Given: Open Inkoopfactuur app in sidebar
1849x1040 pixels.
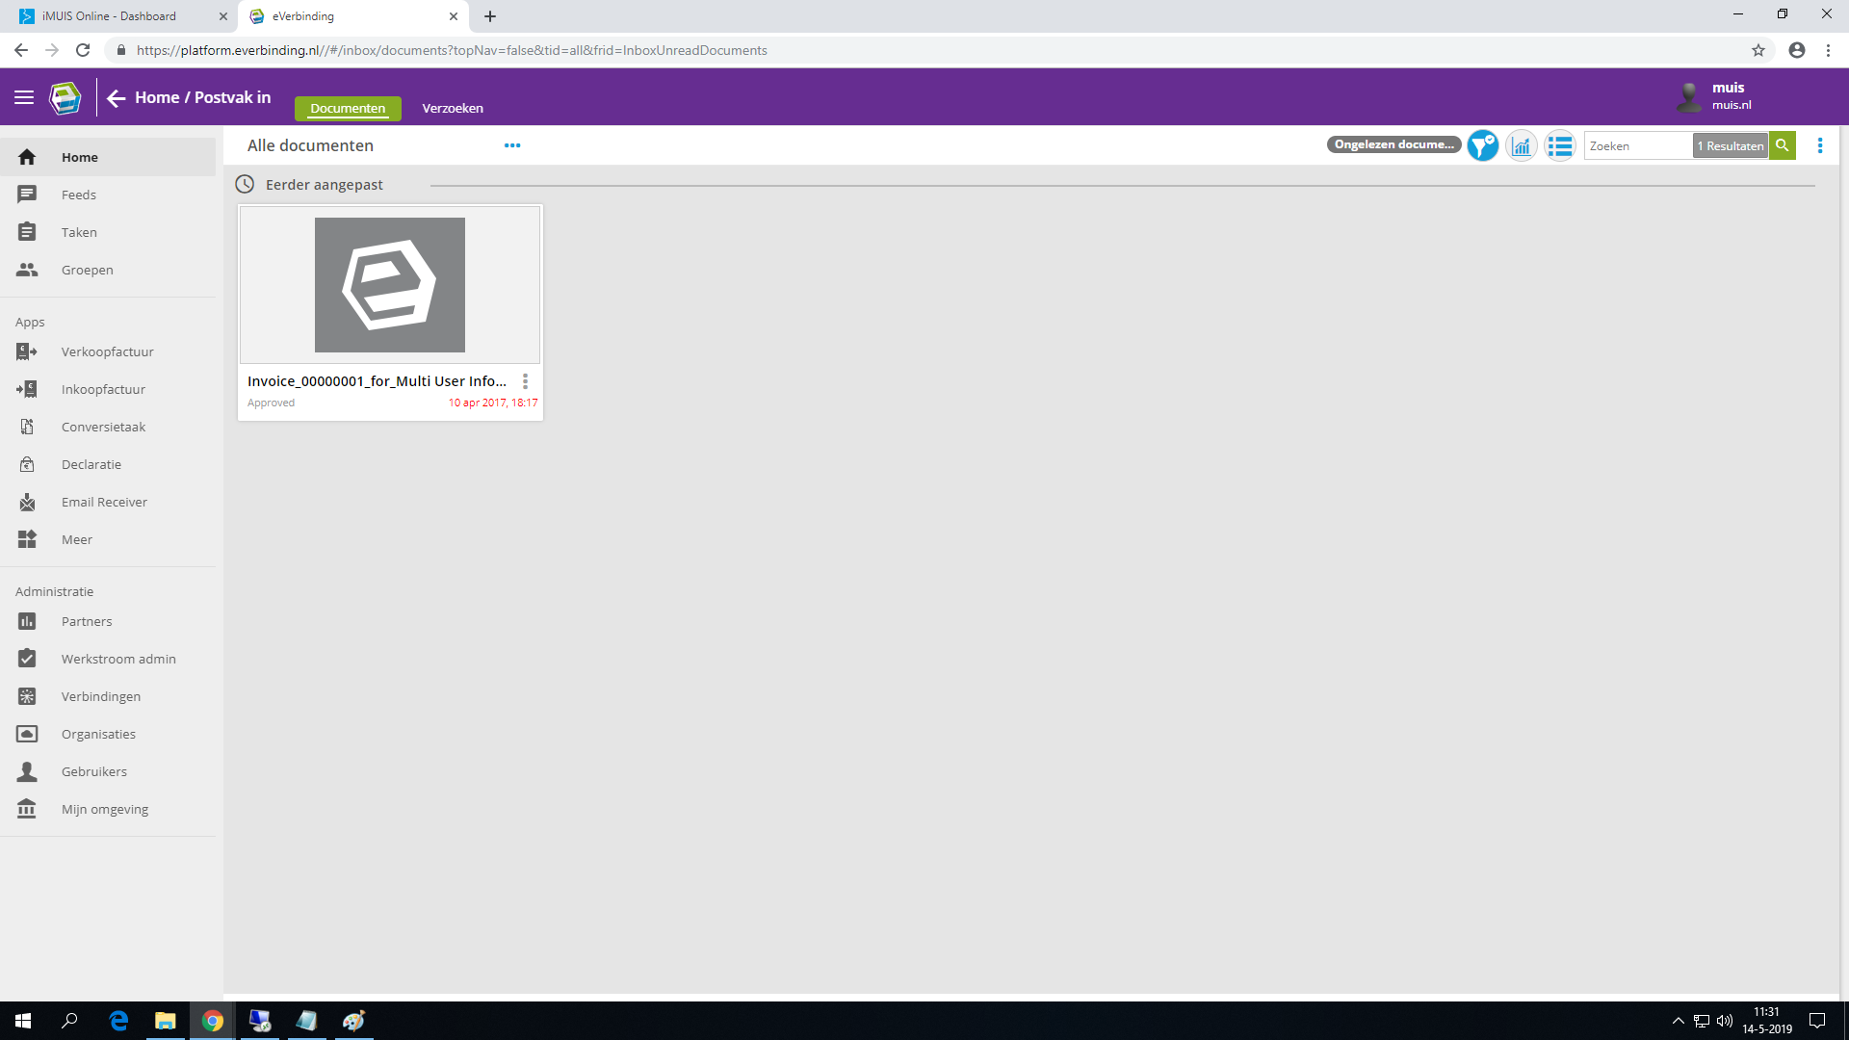Looking at the screenshot, I should (x=103, y=389).
